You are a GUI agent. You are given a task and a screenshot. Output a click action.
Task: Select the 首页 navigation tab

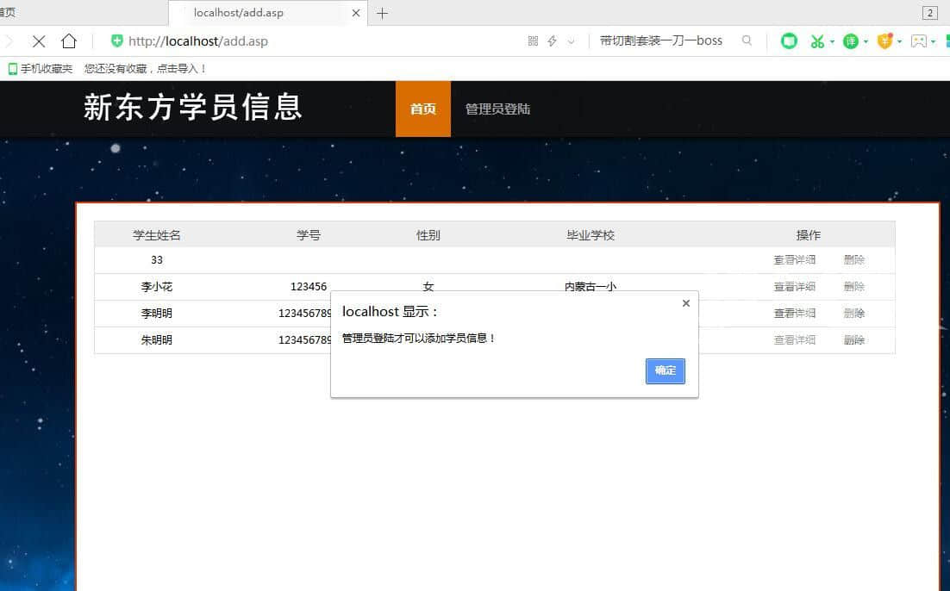click(422, 109)
